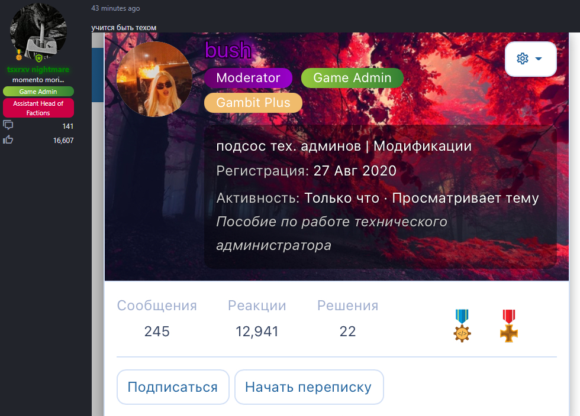Click the Начать переписку button
Screen dimensions: 580x416
308,387
